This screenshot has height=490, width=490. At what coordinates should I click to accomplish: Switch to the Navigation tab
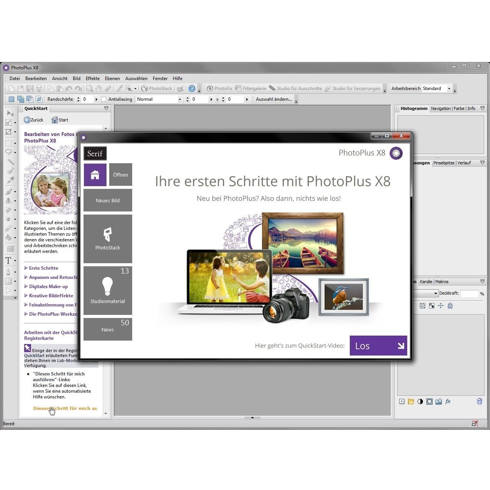(x=441, y=108)
